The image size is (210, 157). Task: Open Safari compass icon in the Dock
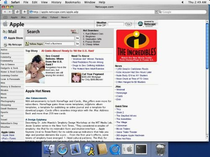(x=62, y=149)
